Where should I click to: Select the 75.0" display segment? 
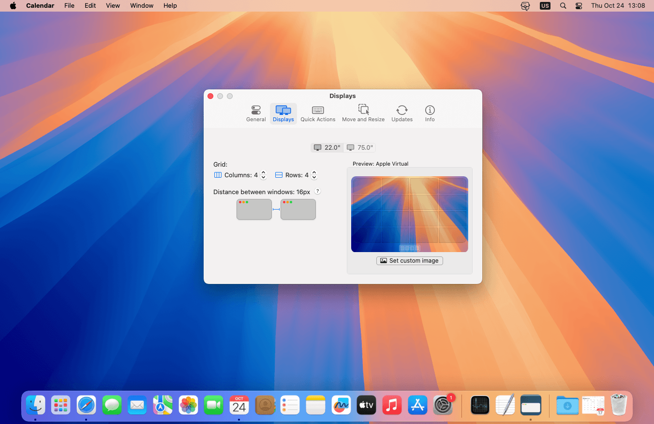tap(360, 148)
